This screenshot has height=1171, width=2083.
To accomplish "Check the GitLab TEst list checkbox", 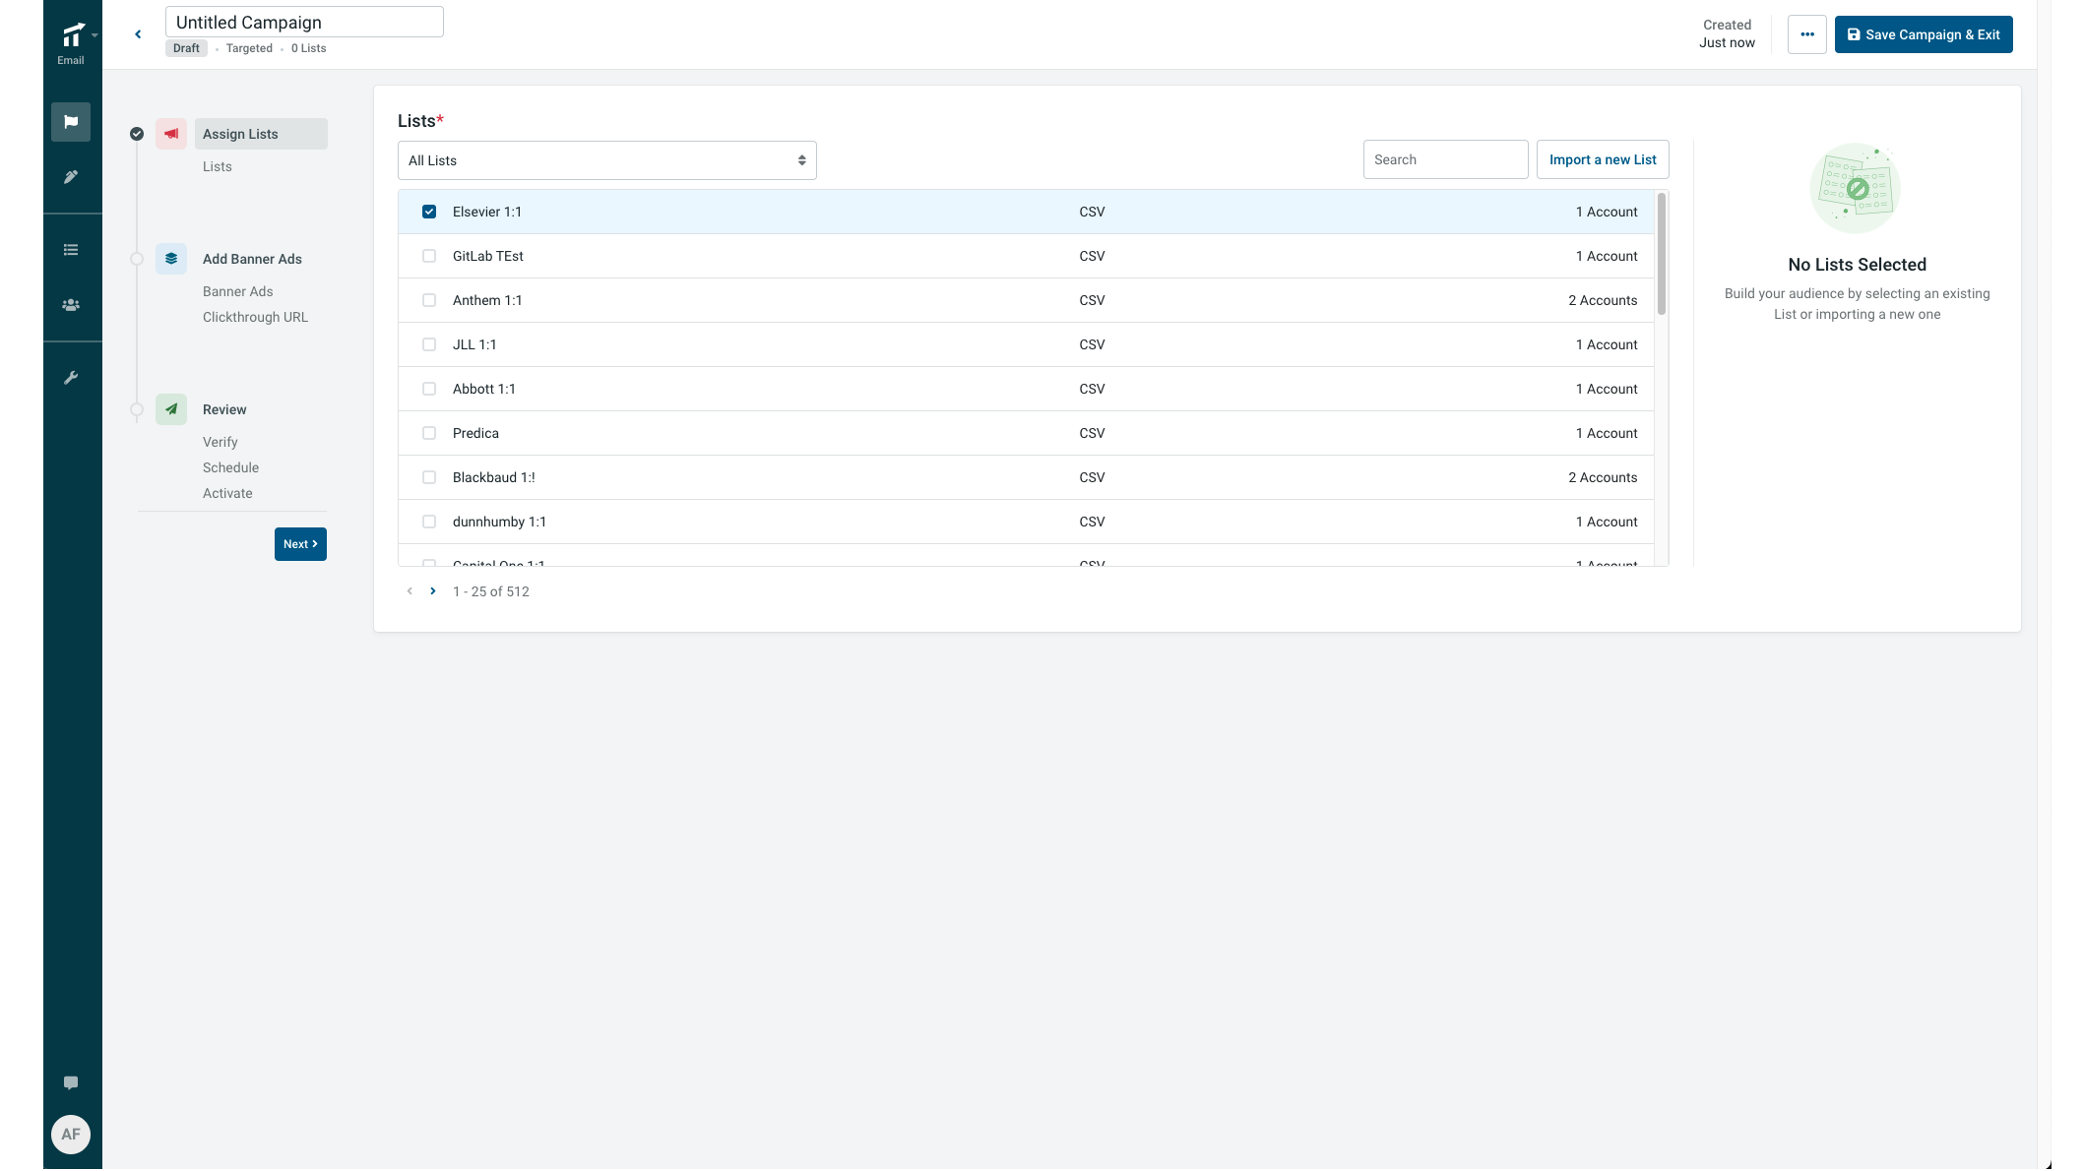I will (429, 256).
